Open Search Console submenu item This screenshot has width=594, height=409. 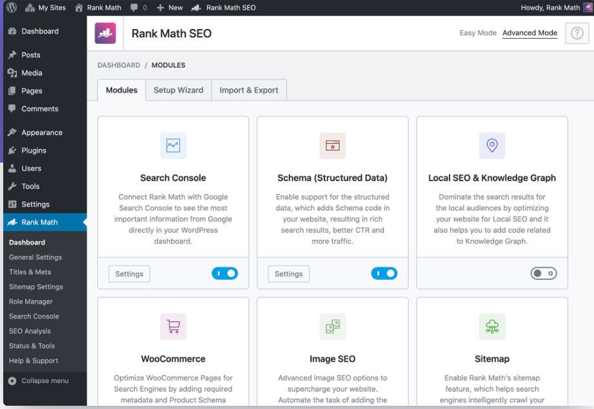tap(34, 316)
